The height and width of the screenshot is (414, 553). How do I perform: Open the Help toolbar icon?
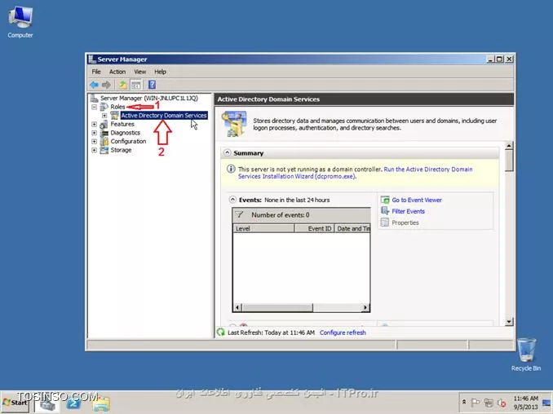[152, 85]
